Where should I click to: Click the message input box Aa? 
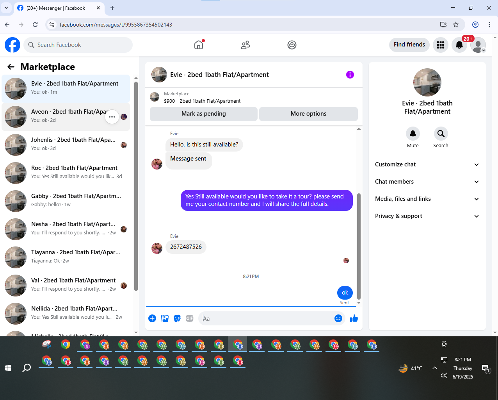click(265, 318)
